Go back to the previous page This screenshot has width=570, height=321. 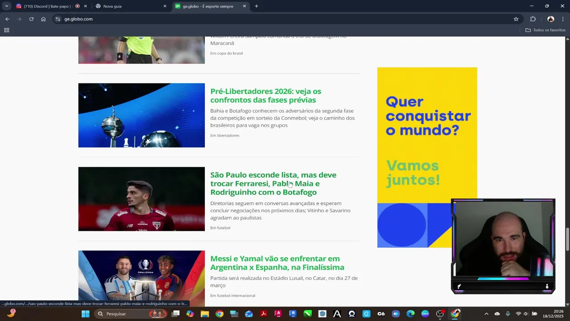coord(7,19)
